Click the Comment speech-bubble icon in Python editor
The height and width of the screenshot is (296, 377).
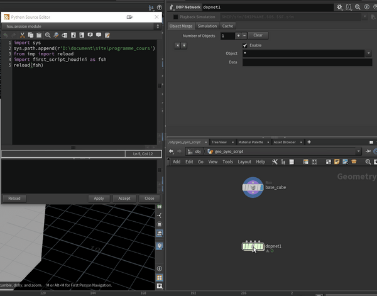click(90, 35)
